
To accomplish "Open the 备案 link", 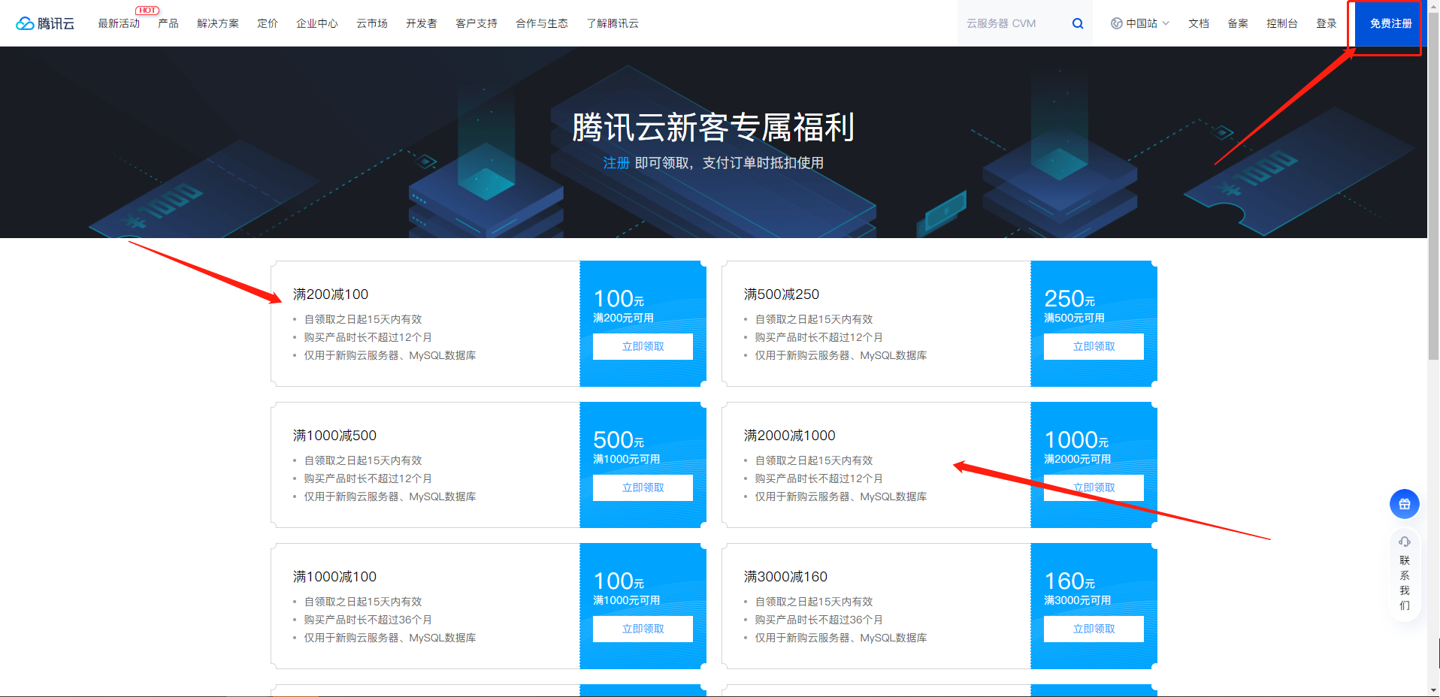I will point(1238,23).
